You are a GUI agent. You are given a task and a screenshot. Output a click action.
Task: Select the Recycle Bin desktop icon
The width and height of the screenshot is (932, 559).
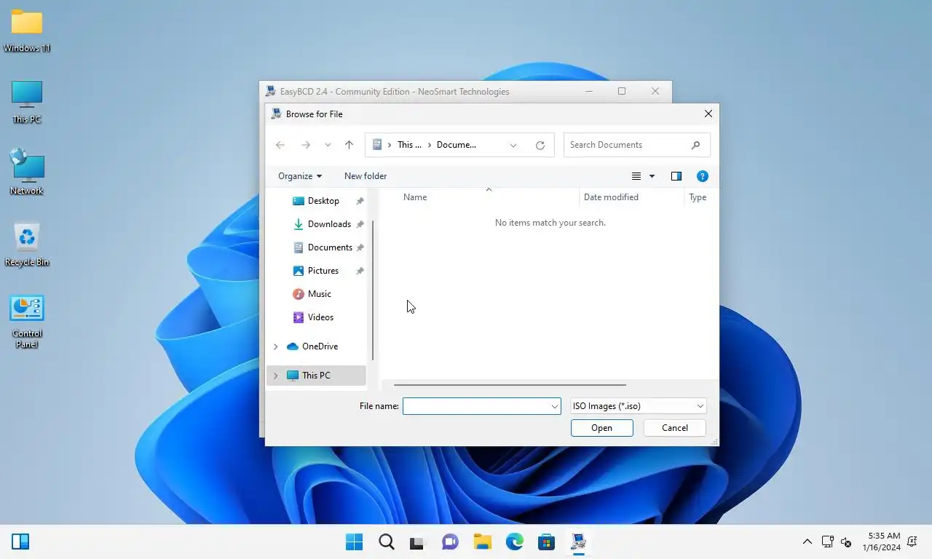27,245
